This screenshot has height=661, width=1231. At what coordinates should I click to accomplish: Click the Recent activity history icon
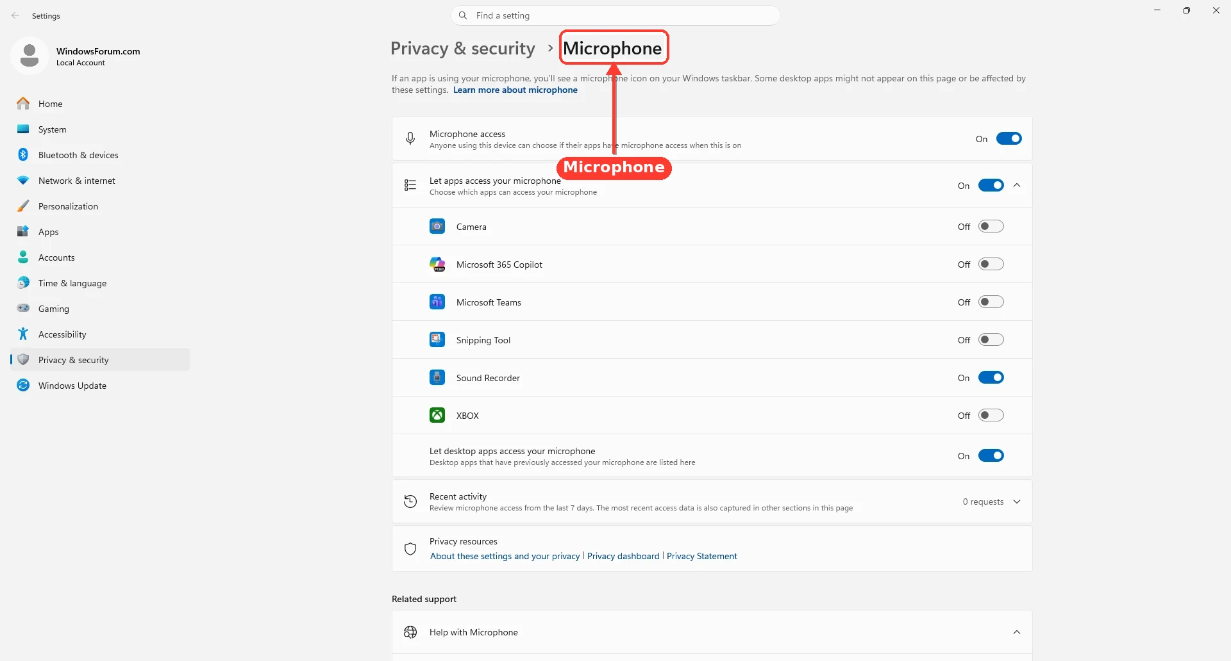[410, 502]
